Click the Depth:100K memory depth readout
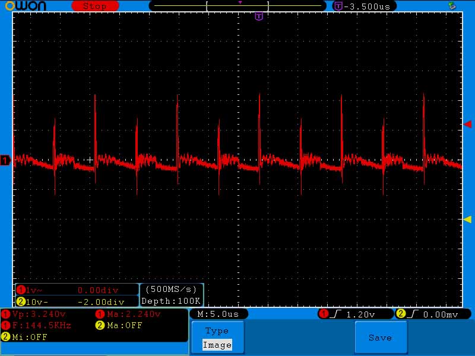This screenshot has height=356, width=475. click(x=171, y=301)
